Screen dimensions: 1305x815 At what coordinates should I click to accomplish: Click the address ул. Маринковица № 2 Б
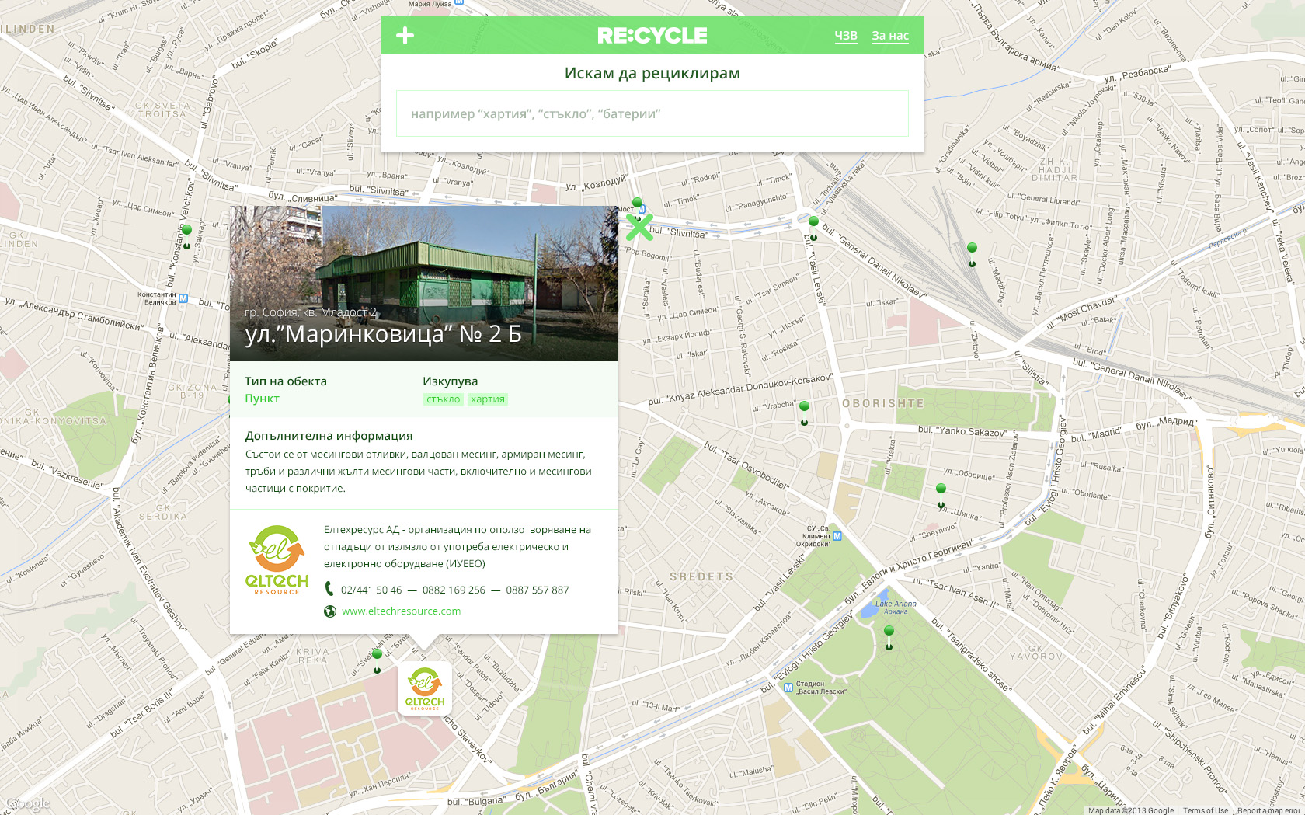[x=383, y=334]
